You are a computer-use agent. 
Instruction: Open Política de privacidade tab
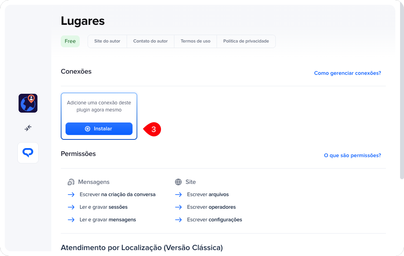246,41
